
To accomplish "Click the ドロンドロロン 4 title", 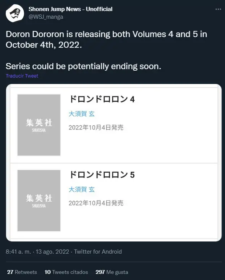I will tap(102, 99).
